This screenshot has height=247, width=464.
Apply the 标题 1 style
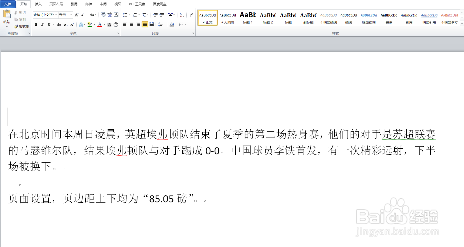(x=248, y=18)
